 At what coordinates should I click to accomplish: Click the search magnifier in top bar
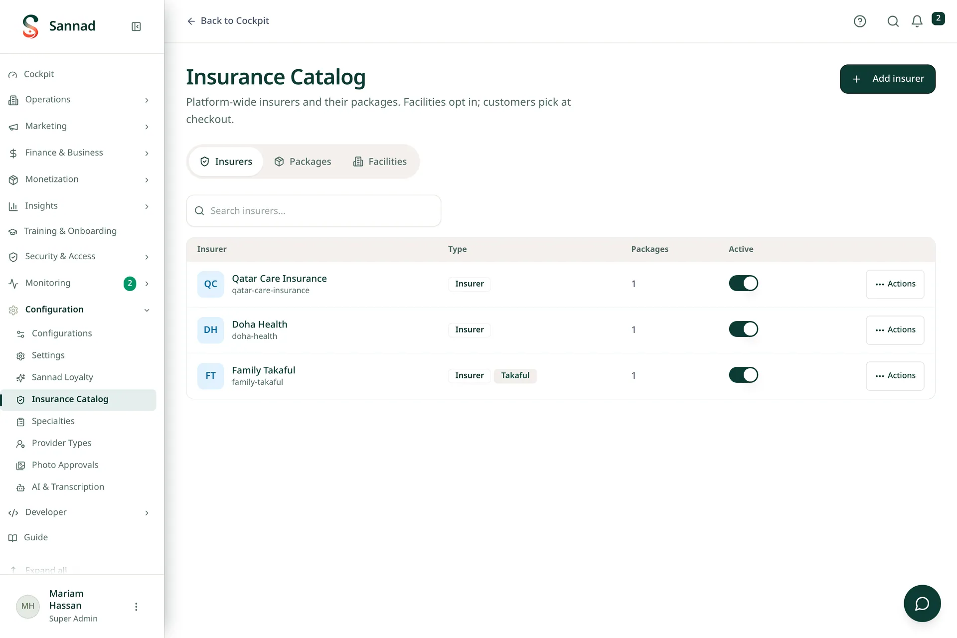pos(893,21)
